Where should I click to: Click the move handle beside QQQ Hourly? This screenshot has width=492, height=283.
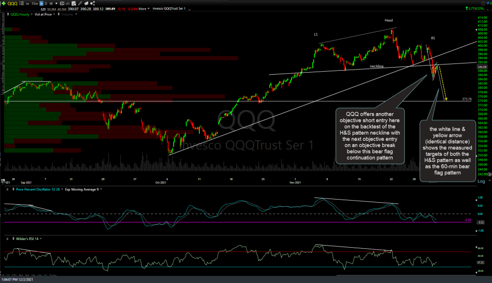8,14
